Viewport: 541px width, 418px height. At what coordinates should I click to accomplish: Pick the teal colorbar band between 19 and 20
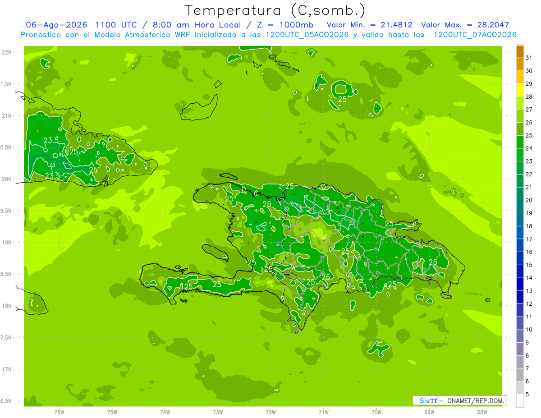520,207
